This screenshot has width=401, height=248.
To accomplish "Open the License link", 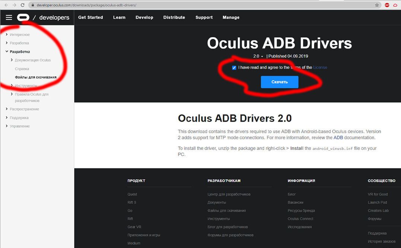I will click(x=320, y=68).
